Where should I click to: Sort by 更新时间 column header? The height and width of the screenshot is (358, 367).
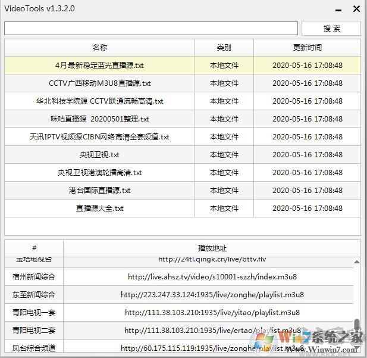click(x=307, y=48)
